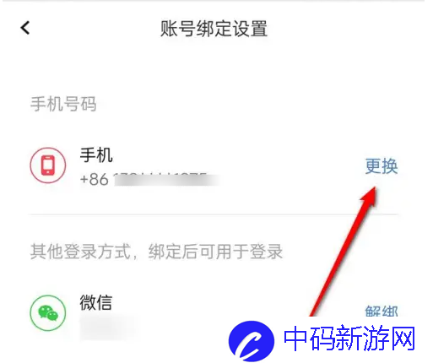Click 更换 to change phone number
Viewport: 433px width, 363px height.
(x=382, y=166)
